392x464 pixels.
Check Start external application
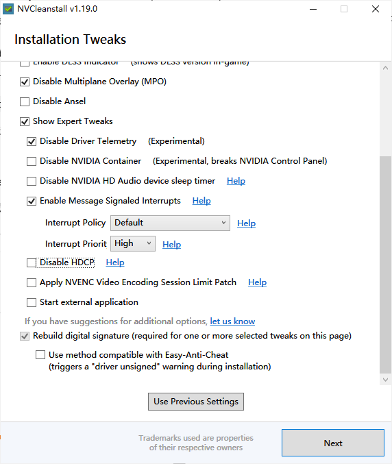click(32, 302)
